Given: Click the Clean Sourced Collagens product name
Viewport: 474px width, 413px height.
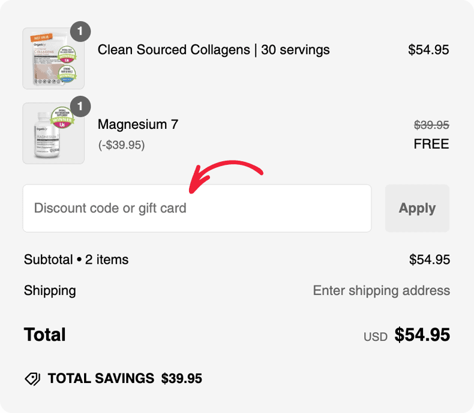Looking at the screenshot, I should 214,50.
